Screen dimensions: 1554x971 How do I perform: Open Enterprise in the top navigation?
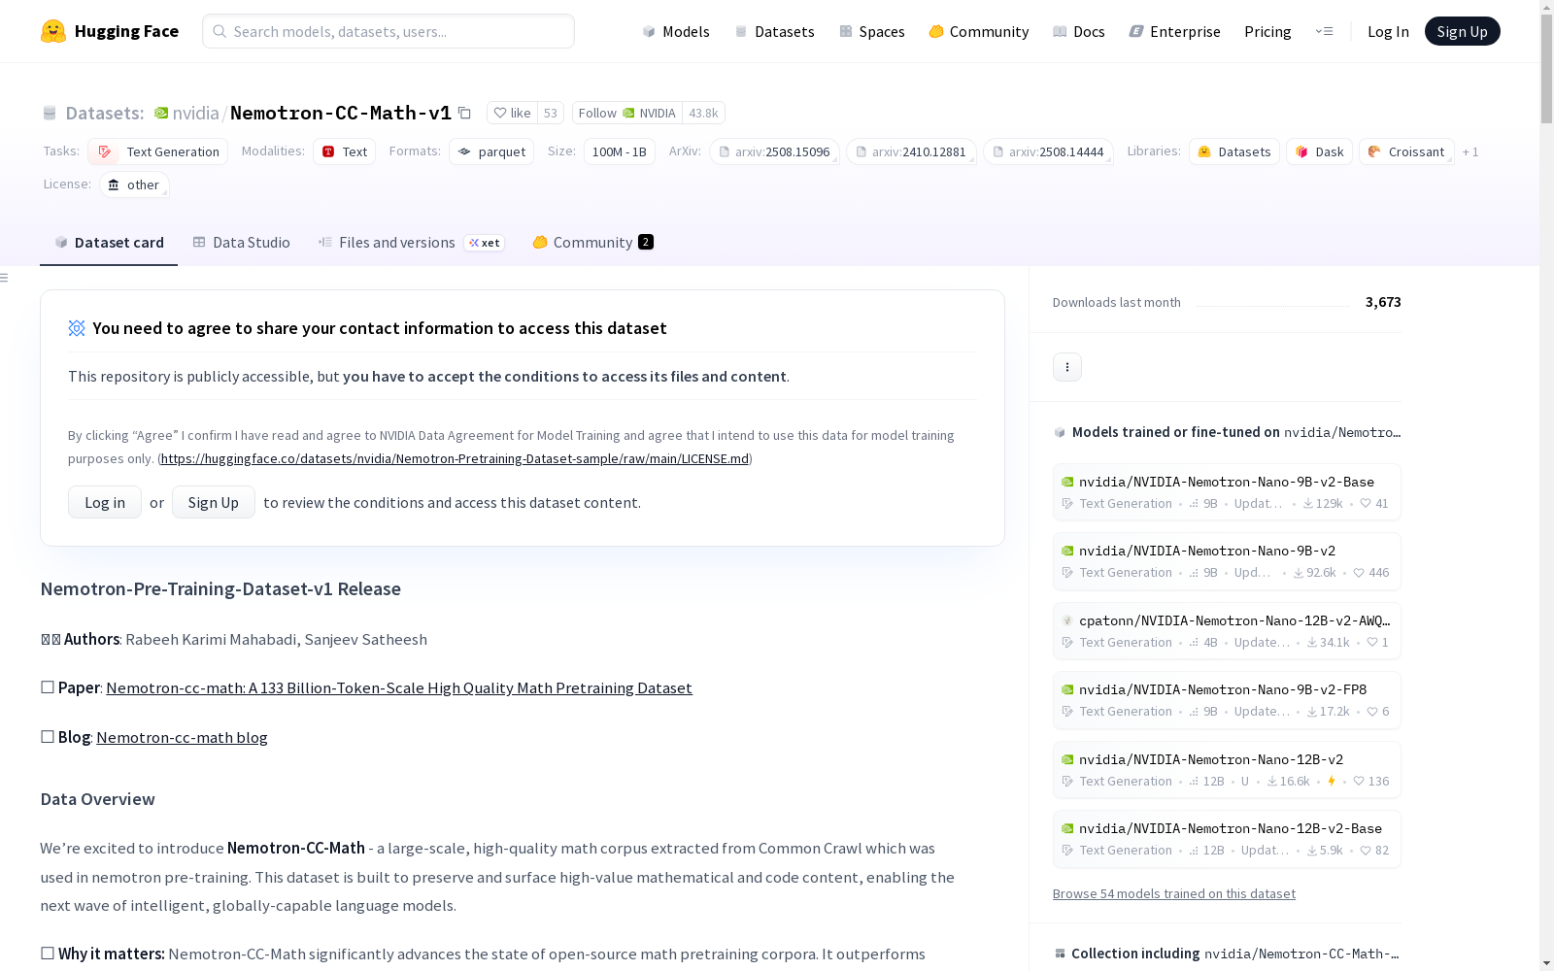(1175, 31)
